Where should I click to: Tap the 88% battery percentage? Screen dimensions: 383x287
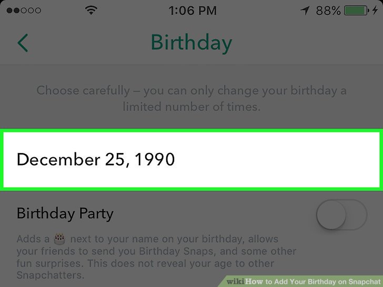click(x=328, y=10)
